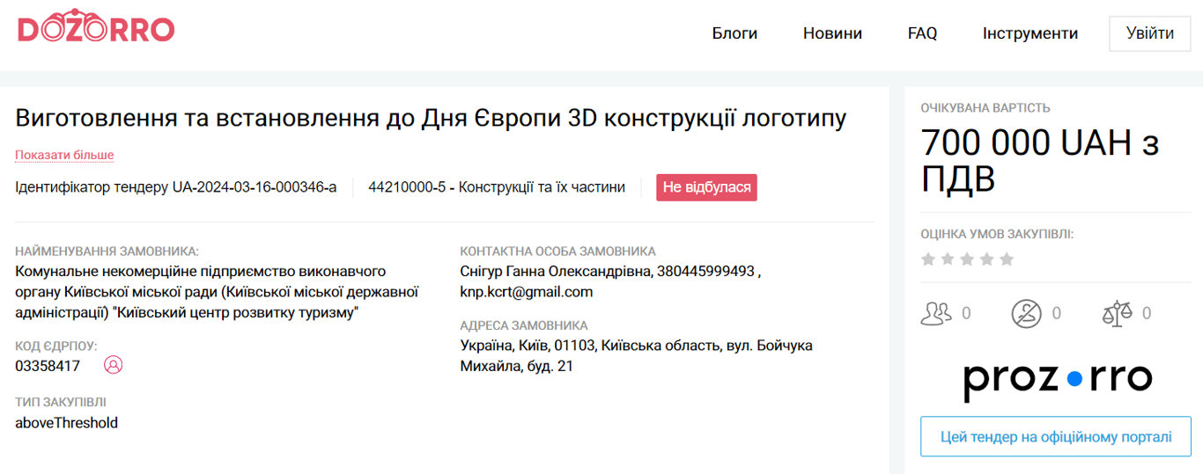Rate tender conditions with the fourth star
Image resolution: width=1203 pixels, height=474 pixels.
pos(987,259)
